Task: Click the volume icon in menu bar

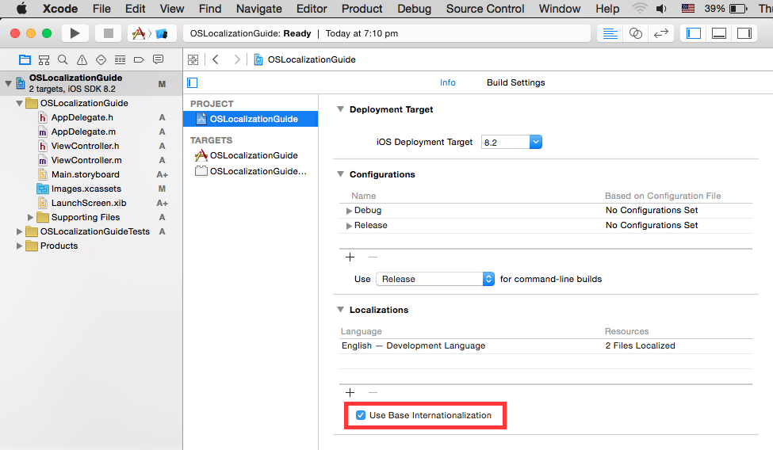Action: [x=661, y=9]
